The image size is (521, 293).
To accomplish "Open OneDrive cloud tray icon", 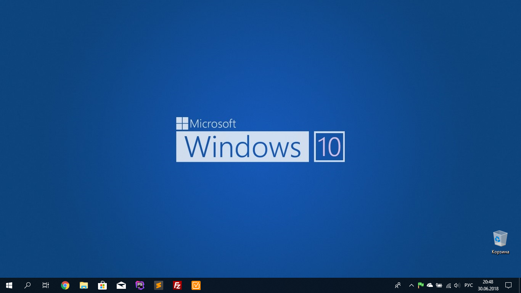I will [x=430, y=285].
